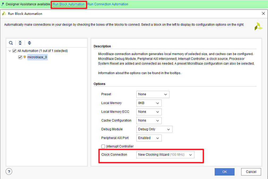
Task: Click the microblaze_0 chip icon
Action: point(25,57)
